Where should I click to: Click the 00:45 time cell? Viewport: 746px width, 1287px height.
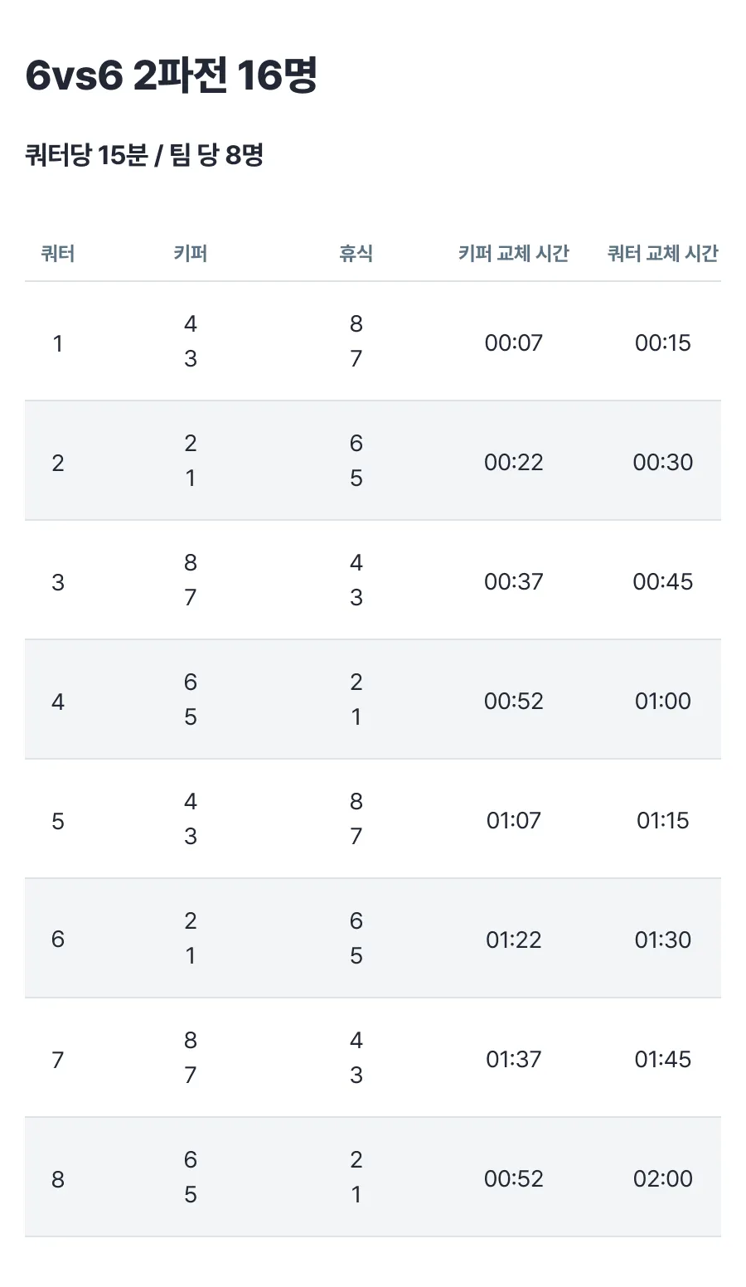pyautogui.click(x=663, y=581)
